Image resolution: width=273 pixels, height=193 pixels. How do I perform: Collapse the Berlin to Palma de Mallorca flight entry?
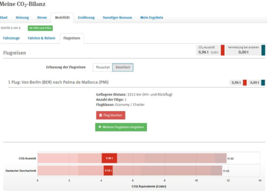tap(58, 82)
